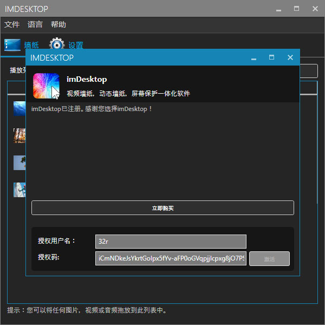The height and width of the screenshot is (325, 325).
Task: Open the 语言 menu
Action: (35, 24)
